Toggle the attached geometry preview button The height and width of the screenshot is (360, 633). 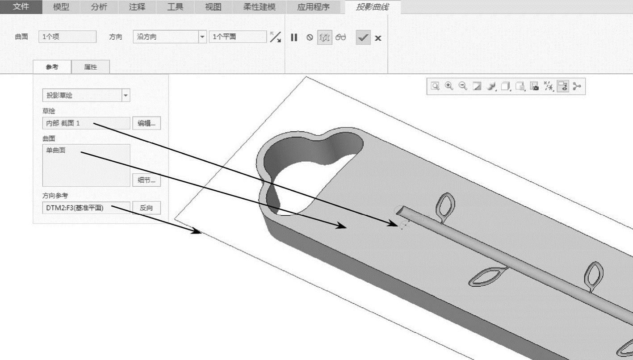[325, 38]
